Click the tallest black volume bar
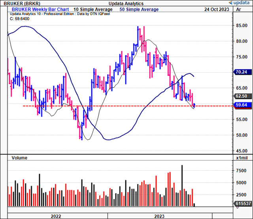 (182, 185)
